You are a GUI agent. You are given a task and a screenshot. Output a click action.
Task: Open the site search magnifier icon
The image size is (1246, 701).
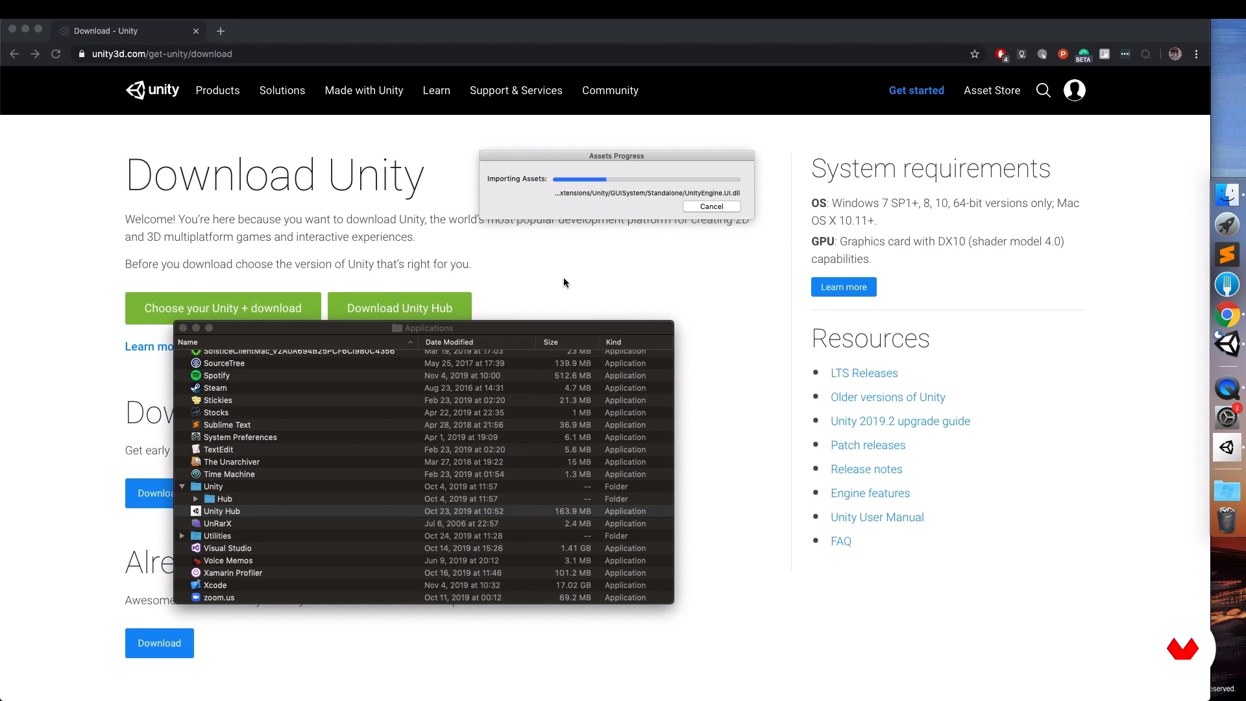1043,90
